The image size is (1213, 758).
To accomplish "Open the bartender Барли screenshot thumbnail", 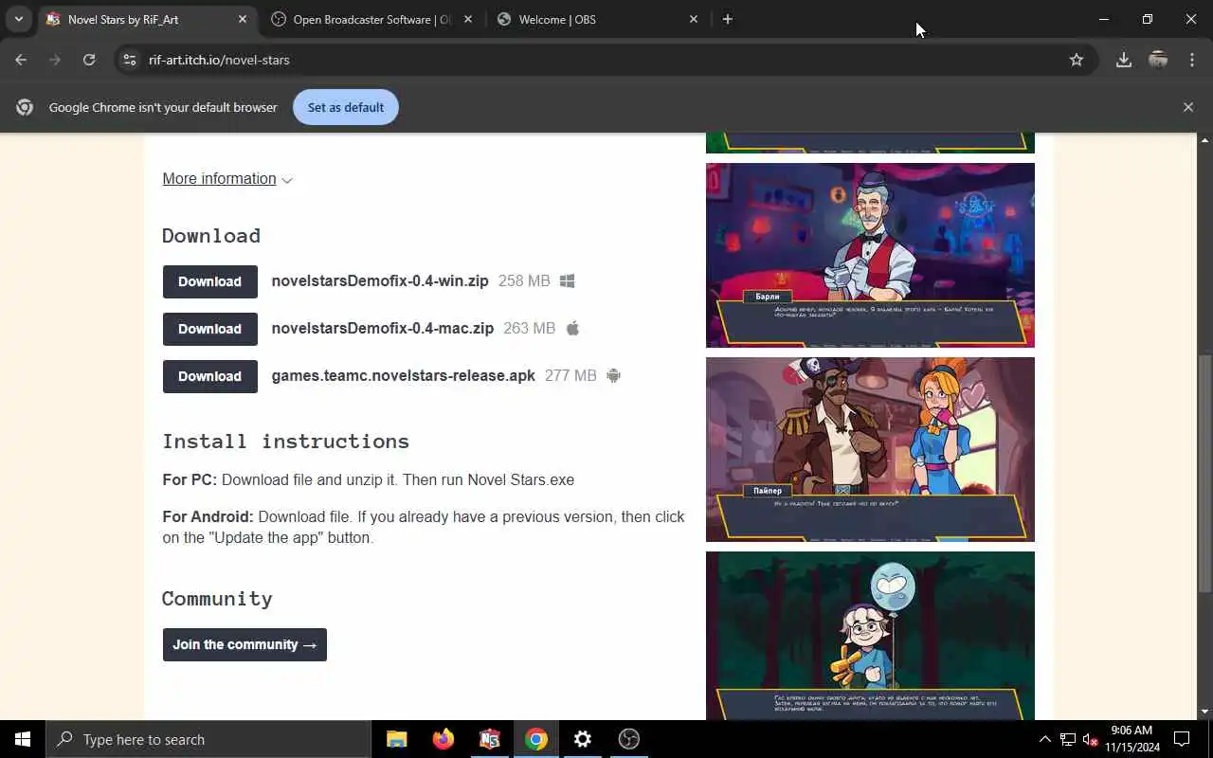I will (870, 255).
